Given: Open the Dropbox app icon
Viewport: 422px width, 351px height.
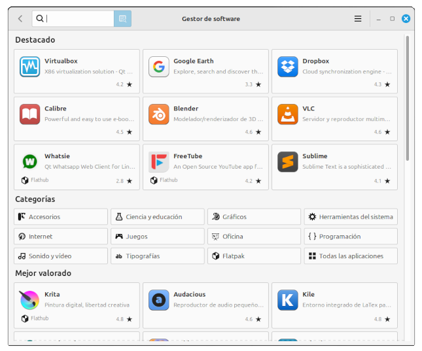Looking at the screenshot, I should point(288,67).
